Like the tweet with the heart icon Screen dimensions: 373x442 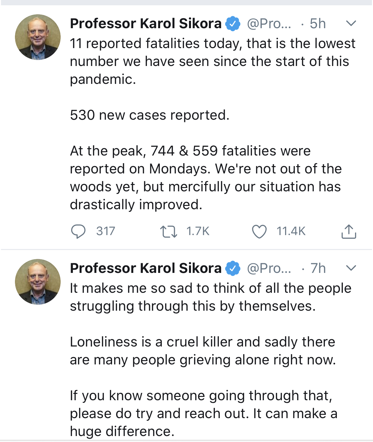tap(259, 231)
